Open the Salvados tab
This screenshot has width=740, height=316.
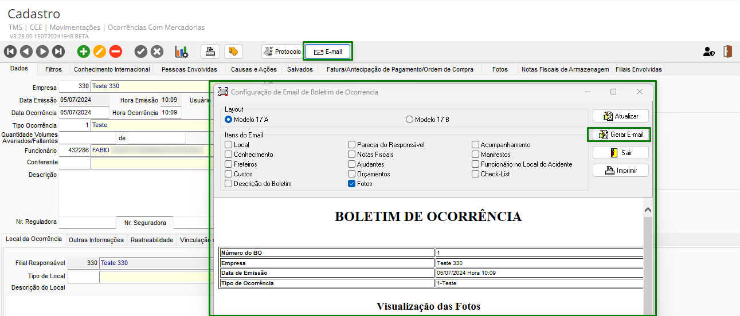[300, 69]
